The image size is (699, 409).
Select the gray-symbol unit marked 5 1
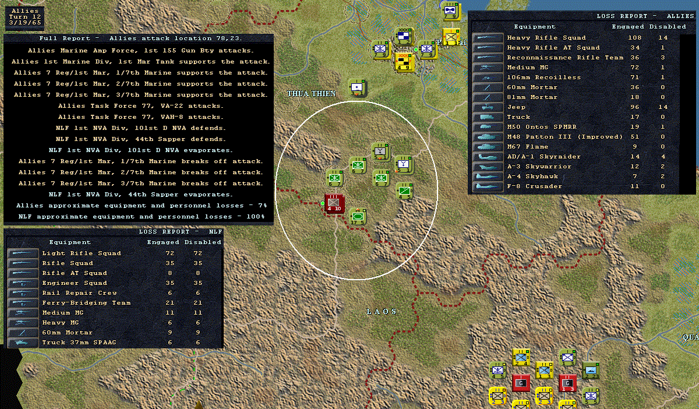(380, 151)
